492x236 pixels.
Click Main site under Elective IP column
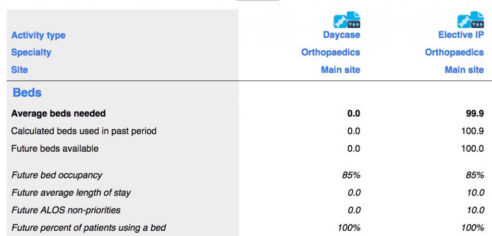click(464, 69)
